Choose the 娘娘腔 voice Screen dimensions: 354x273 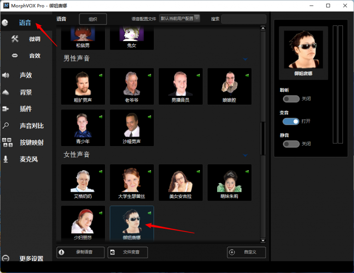pyautogui.click(x=230, y=87)
